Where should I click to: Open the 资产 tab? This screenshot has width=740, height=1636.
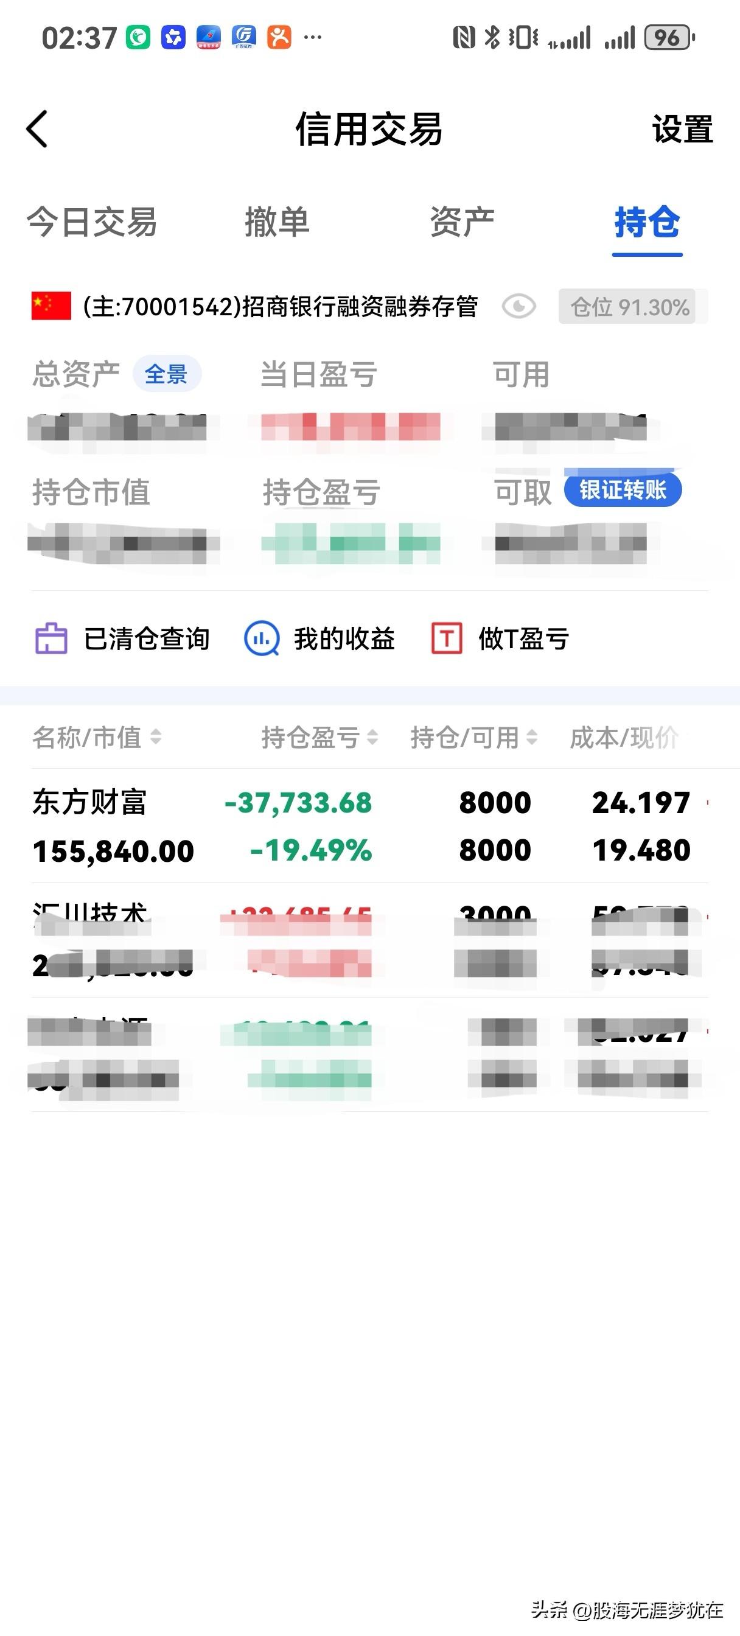pyautogui.click(x=462, y=222)
